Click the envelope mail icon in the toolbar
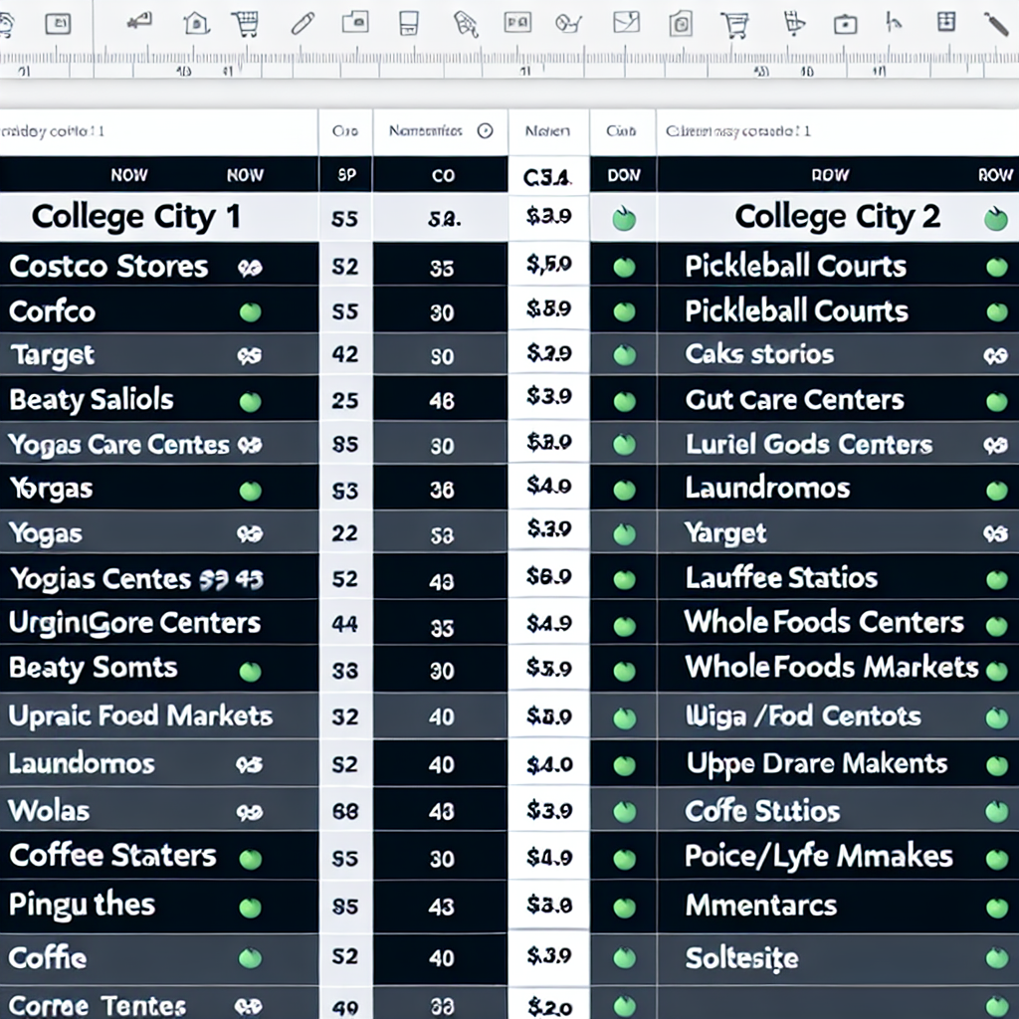Screen dimensions: 1019x1019 tap(627, 24)
